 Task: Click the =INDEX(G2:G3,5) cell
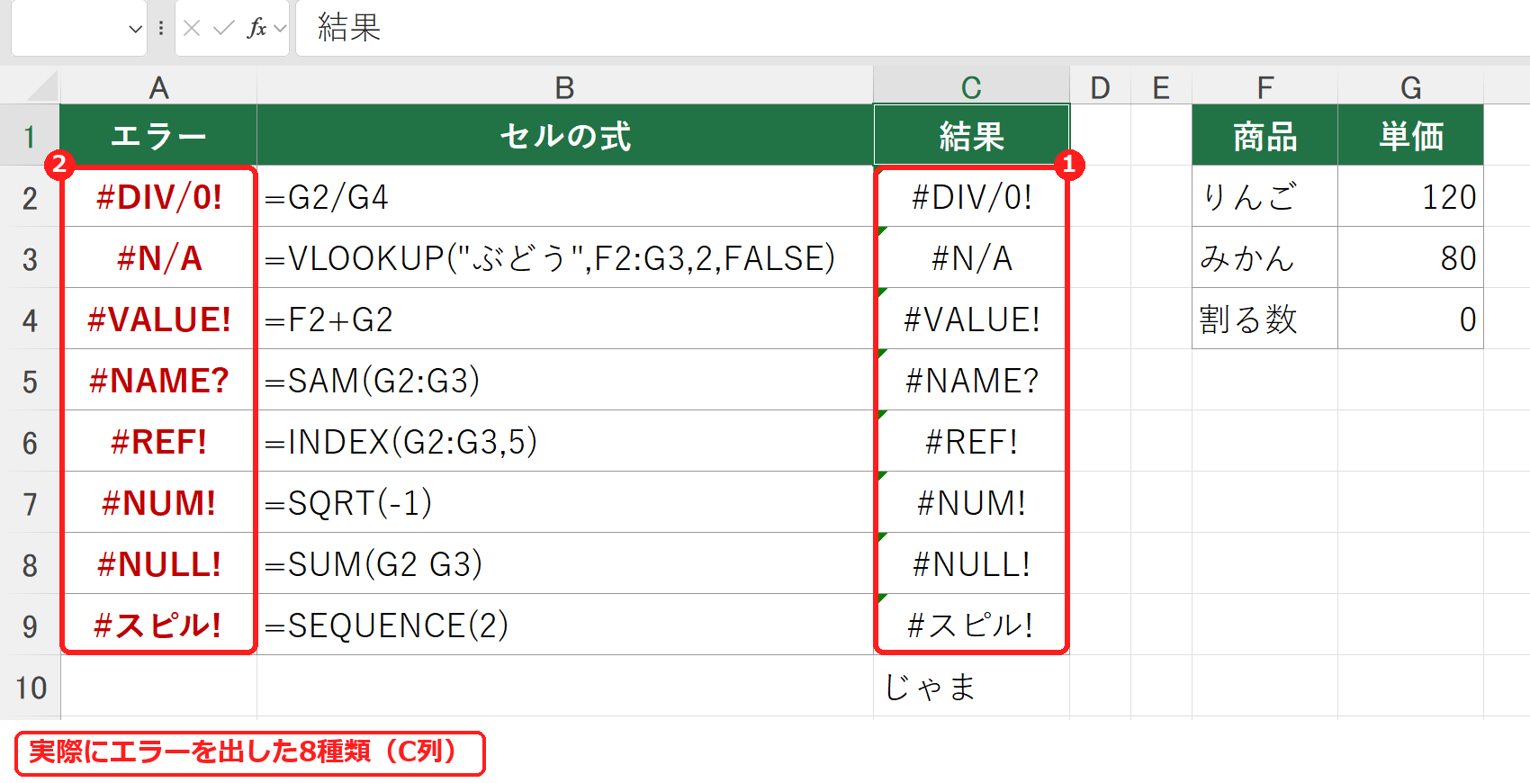pos(565,442)
